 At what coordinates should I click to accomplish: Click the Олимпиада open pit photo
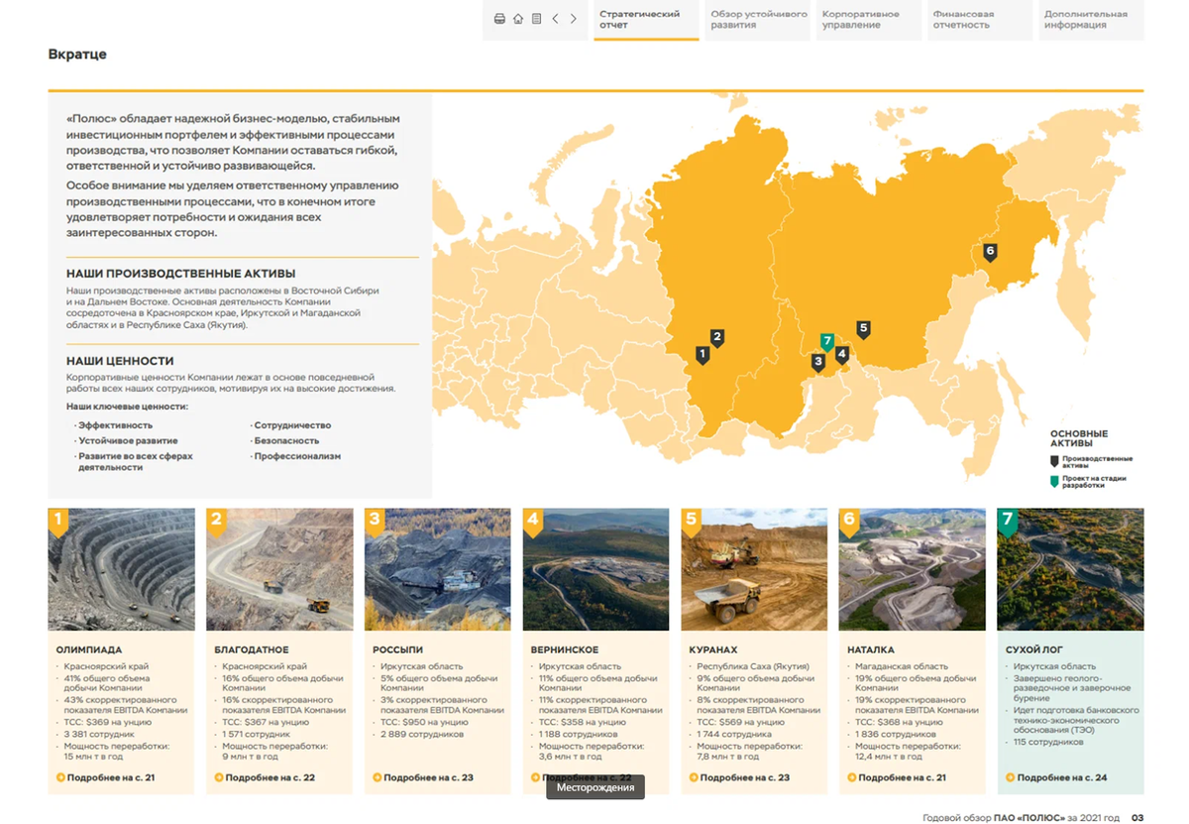pyautogui.click(x=122, y=569)
